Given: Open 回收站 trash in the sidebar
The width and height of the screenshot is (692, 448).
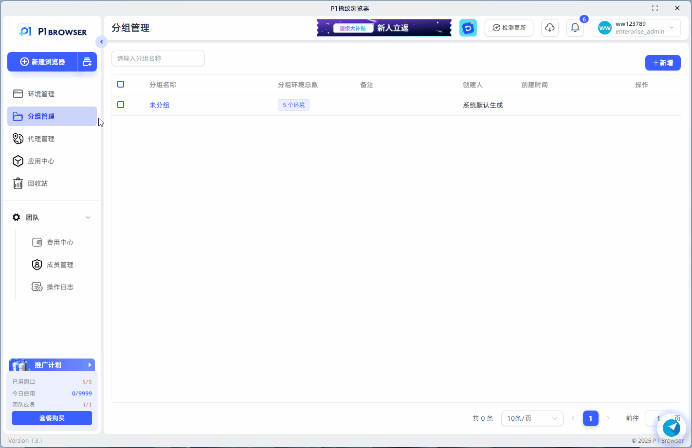Looking at the screenshot, I should tap(37, 183).
